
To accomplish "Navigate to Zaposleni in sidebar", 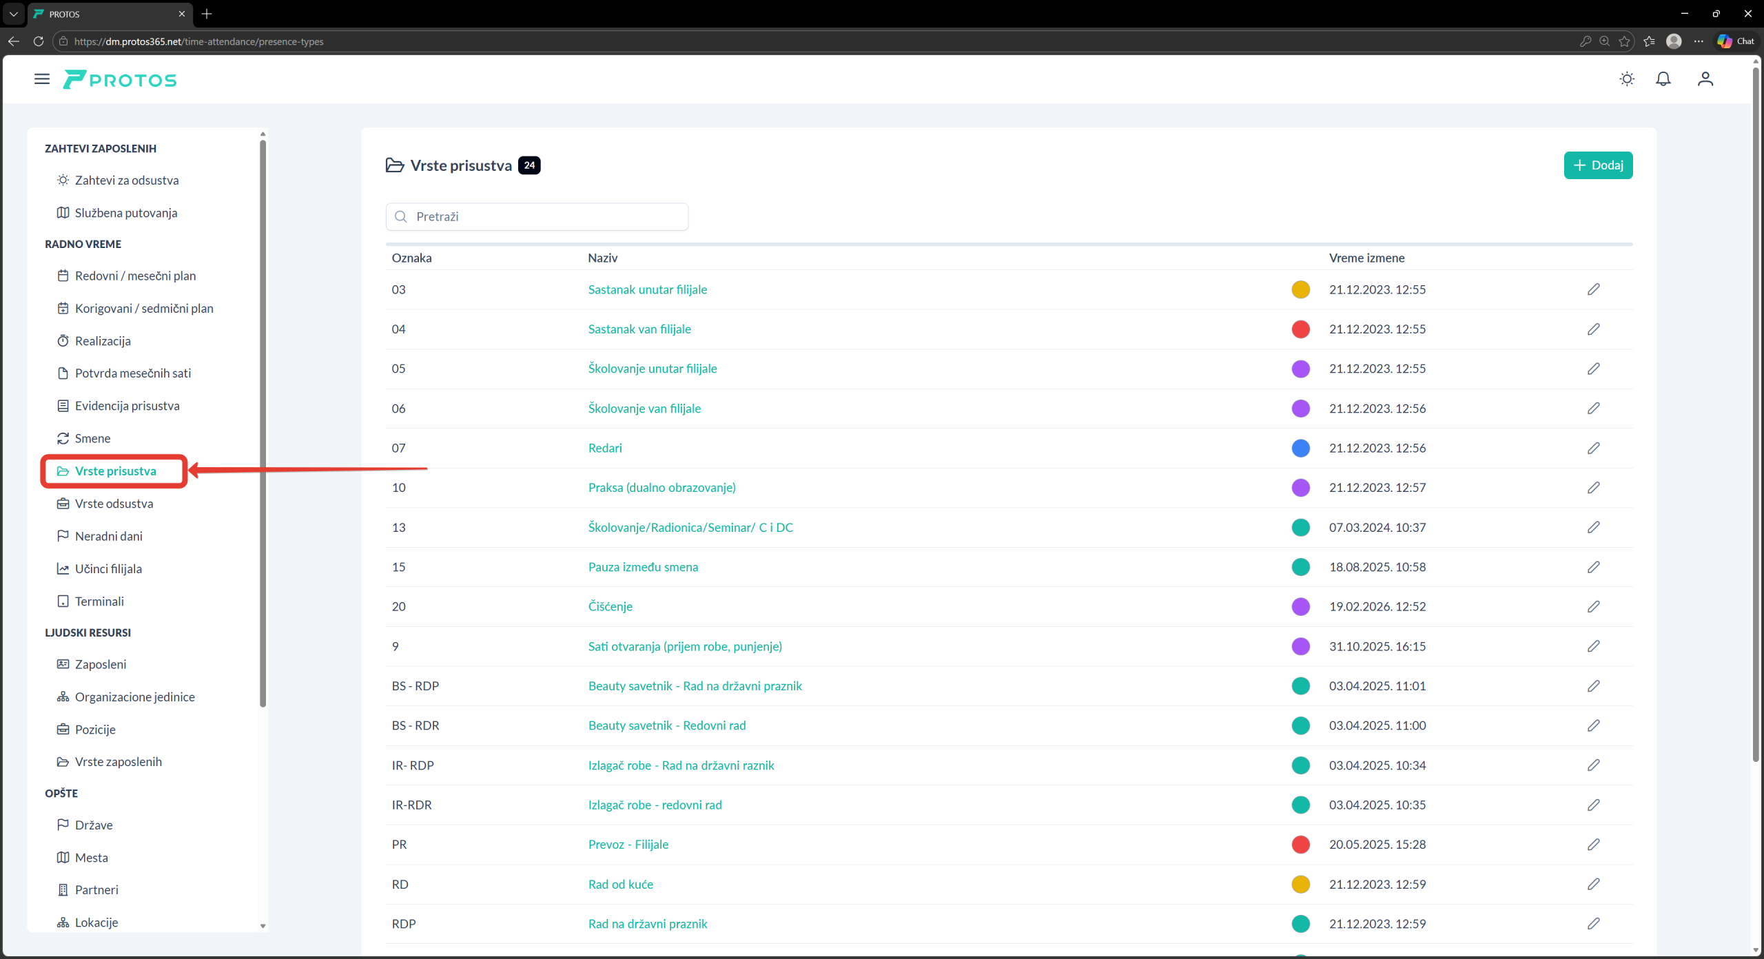I will (x=101, y=664).
